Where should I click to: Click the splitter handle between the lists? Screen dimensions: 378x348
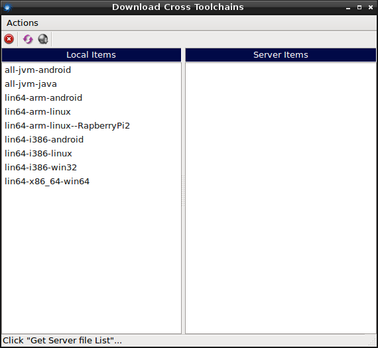tap(183, 191)
